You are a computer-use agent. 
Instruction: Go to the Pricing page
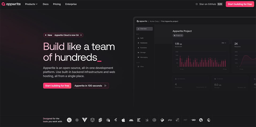57,4
